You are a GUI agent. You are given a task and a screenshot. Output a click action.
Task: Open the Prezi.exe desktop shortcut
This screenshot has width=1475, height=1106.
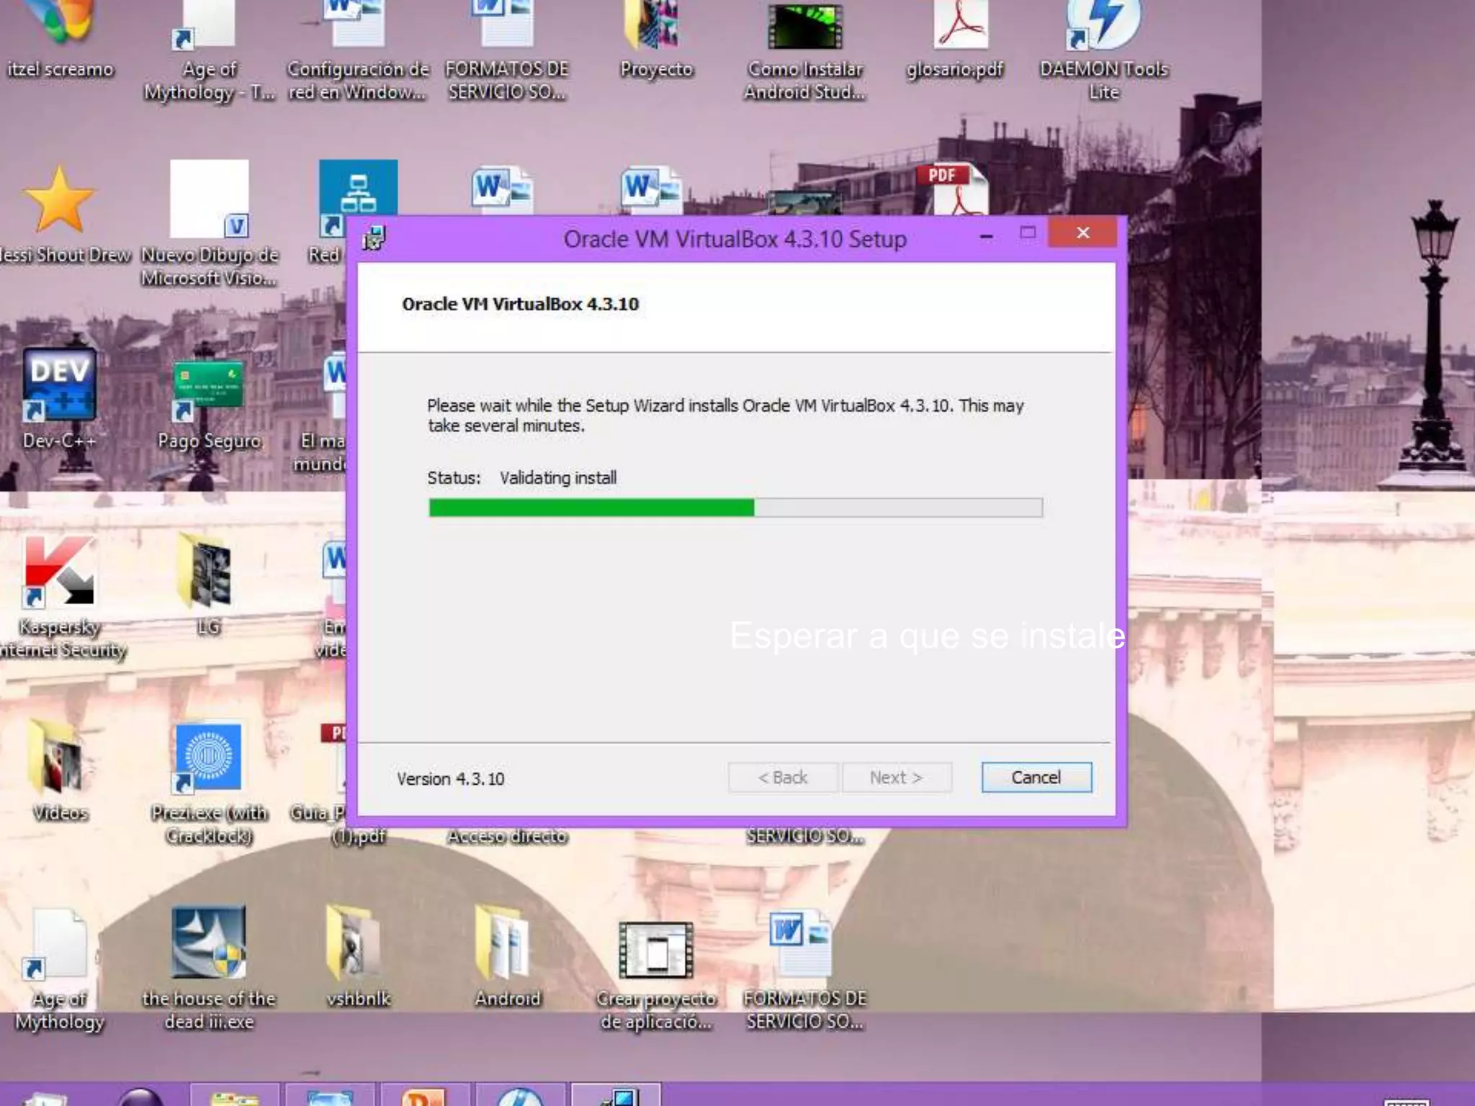coord(208,757)
